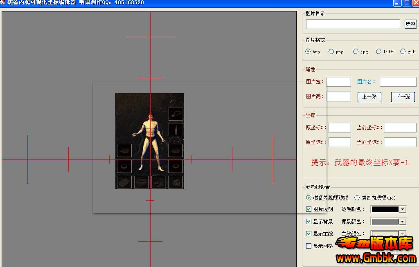419x267 pixels.
Task: Click the belt slot in bottom row
Action: (x=142, y=182)
